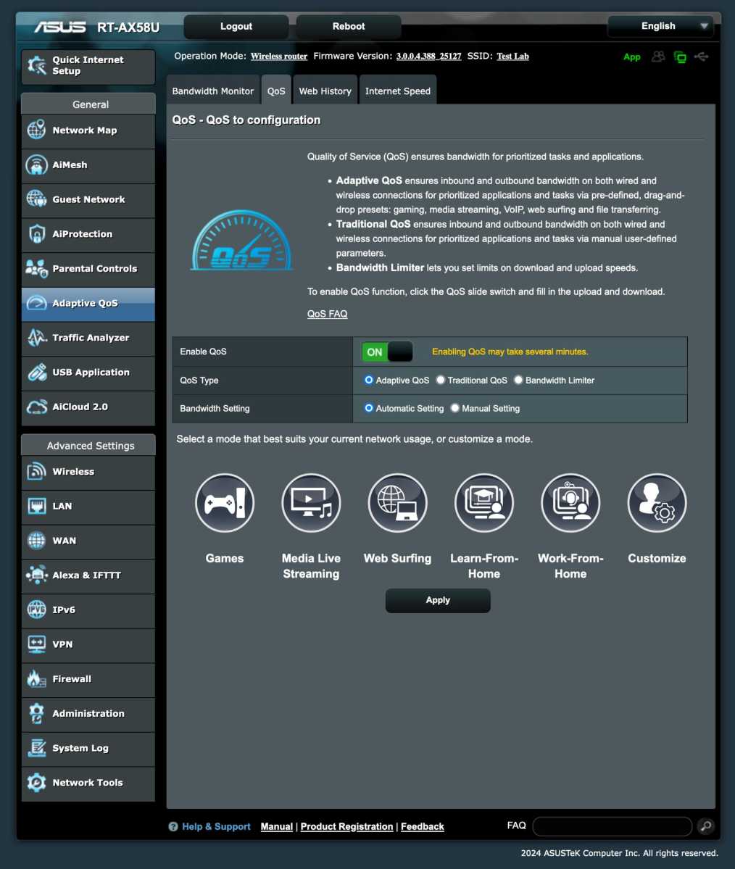Toggle the Enable QoS switch off
The height and width of the screenshot is (869, 735).
(x=387, y=352)
